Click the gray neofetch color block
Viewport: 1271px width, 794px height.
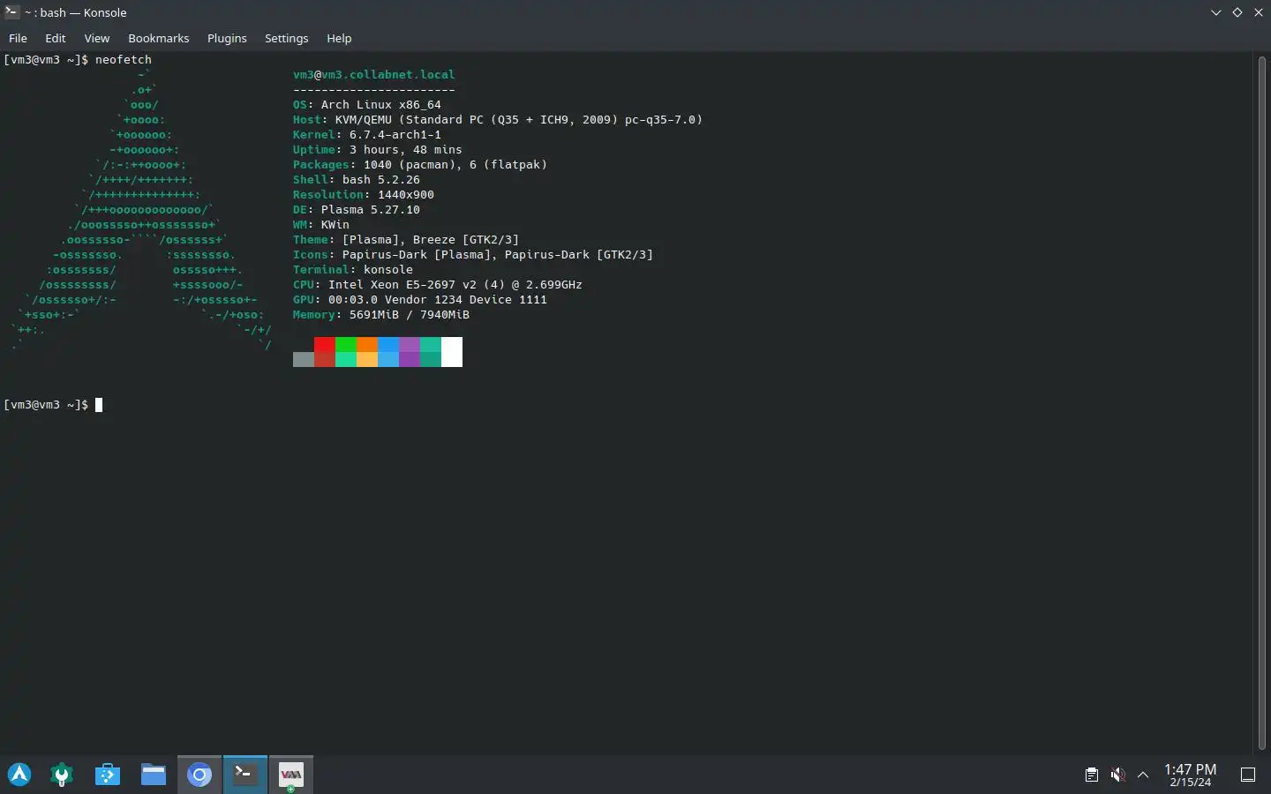[304, 359]
